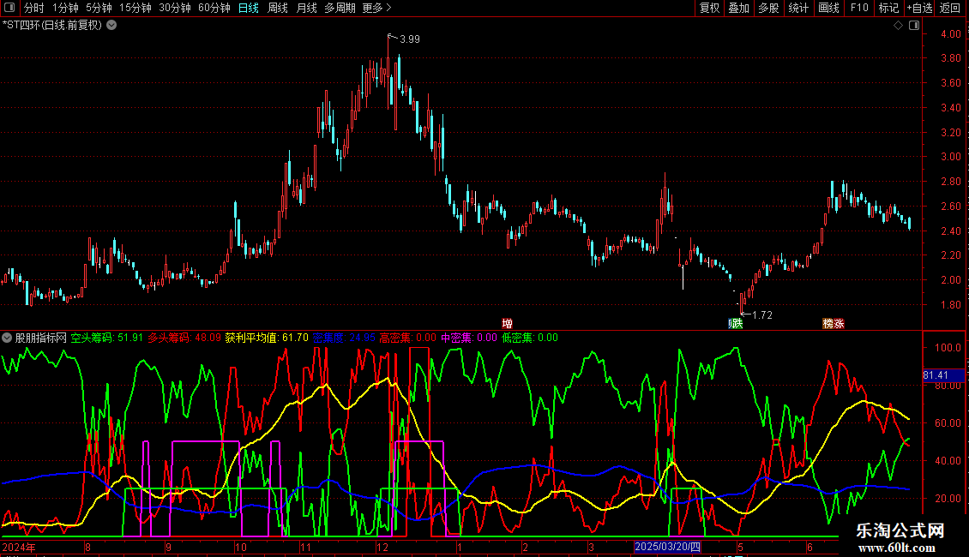Activate the 画线 drawing tool
This screenshot has height=557, width=969.
[828, 8]
